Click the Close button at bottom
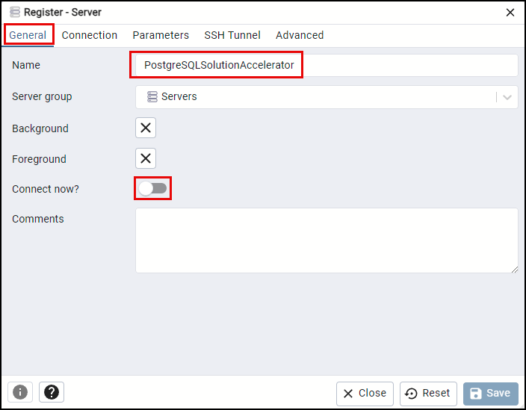 point(365,393)
